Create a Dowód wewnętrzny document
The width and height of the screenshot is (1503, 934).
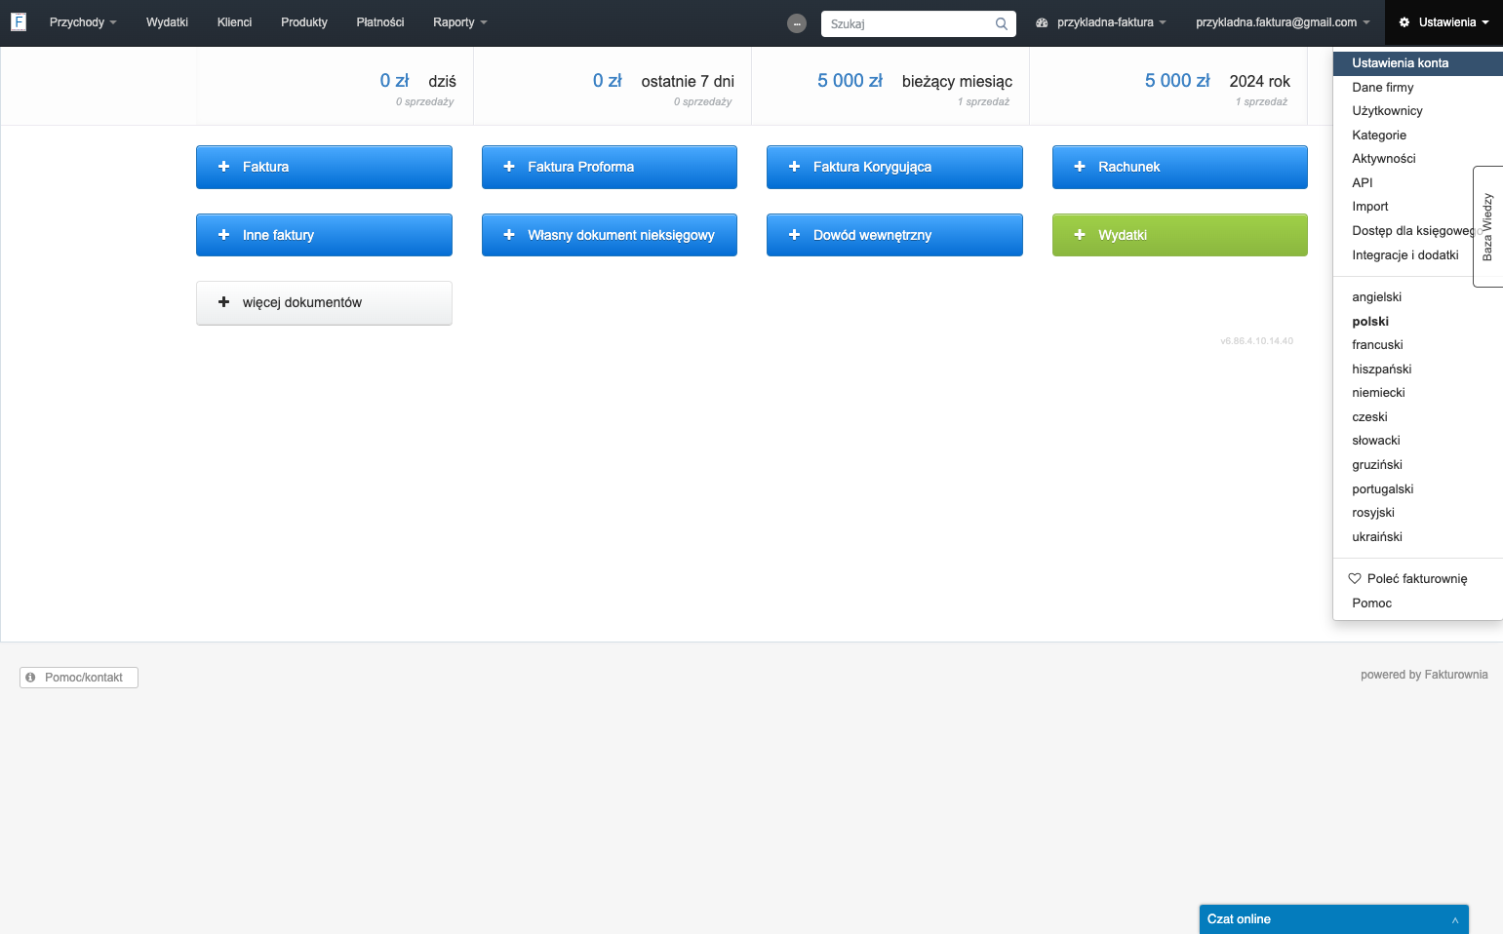894,235
